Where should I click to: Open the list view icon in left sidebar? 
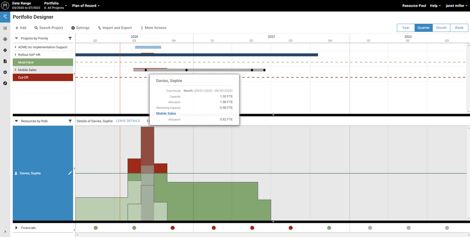pos(5,28)
